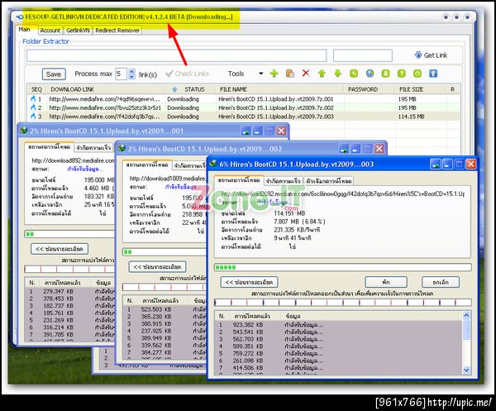Click the green circle icon beside Facebook icon
The image size is (496, 411).
[x=417, y=74]
